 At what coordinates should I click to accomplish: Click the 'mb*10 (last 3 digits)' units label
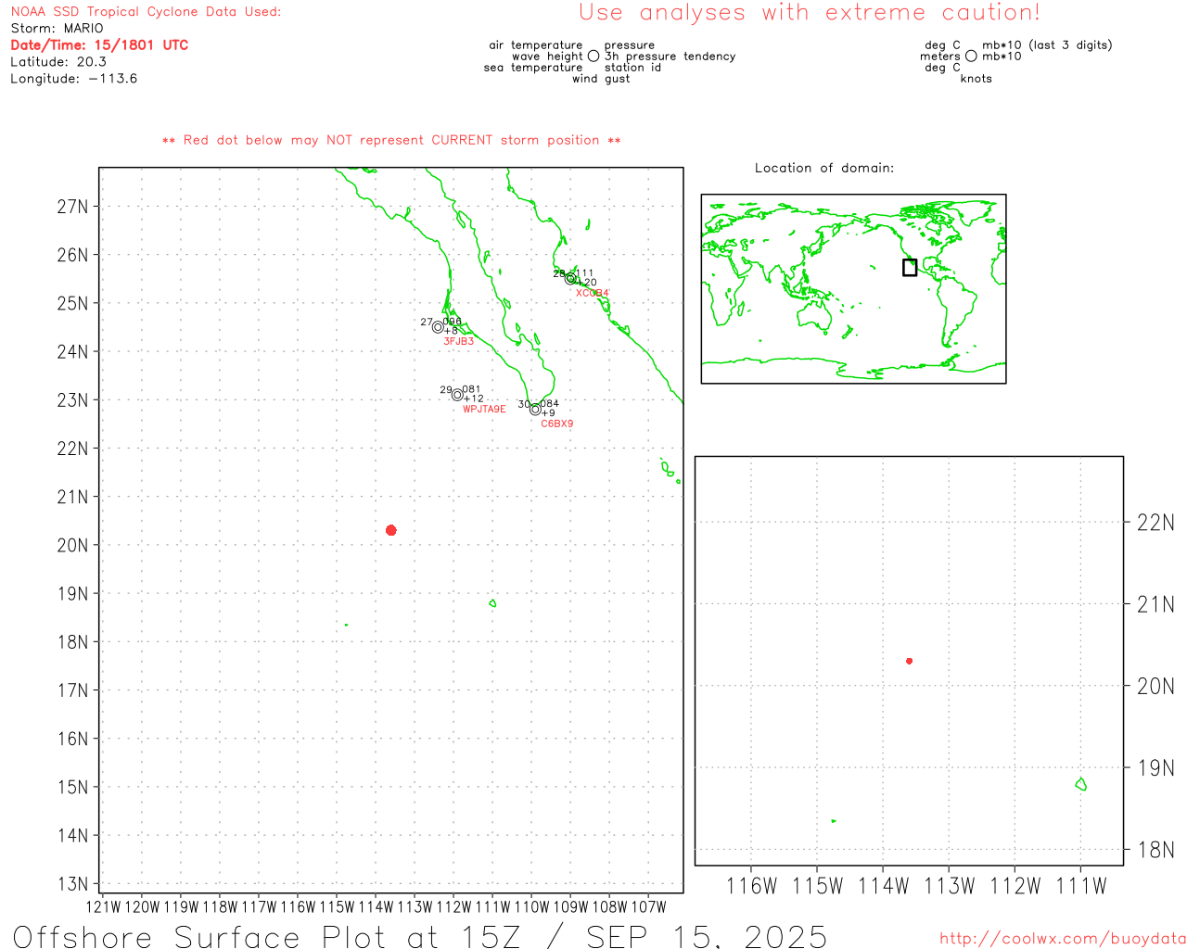pos(1047,44)
